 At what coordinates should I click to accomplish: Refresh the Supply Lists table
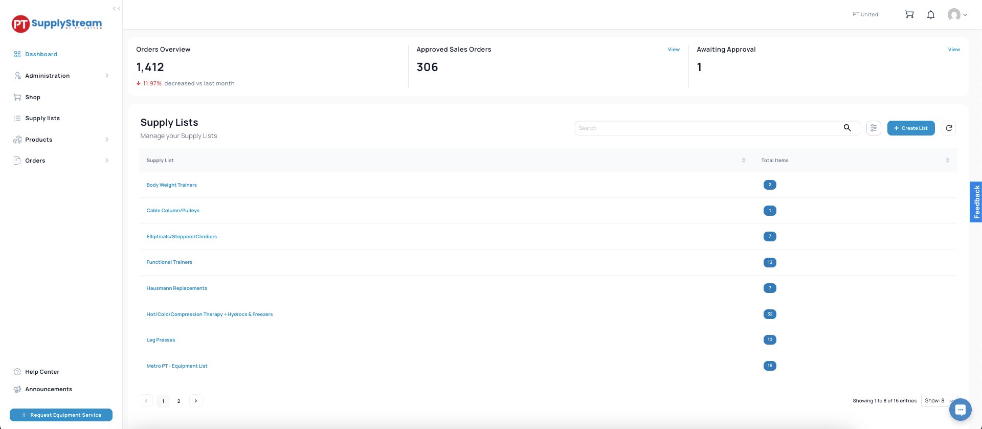coord(949,128)
